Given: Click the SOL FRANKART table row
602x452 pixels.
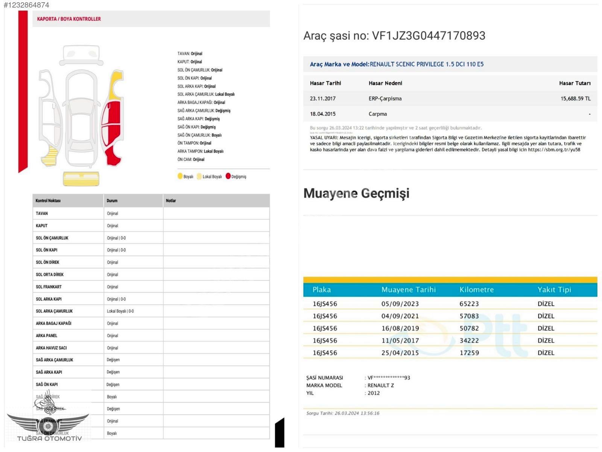Looking at the screenshot, I should (151, 287).
